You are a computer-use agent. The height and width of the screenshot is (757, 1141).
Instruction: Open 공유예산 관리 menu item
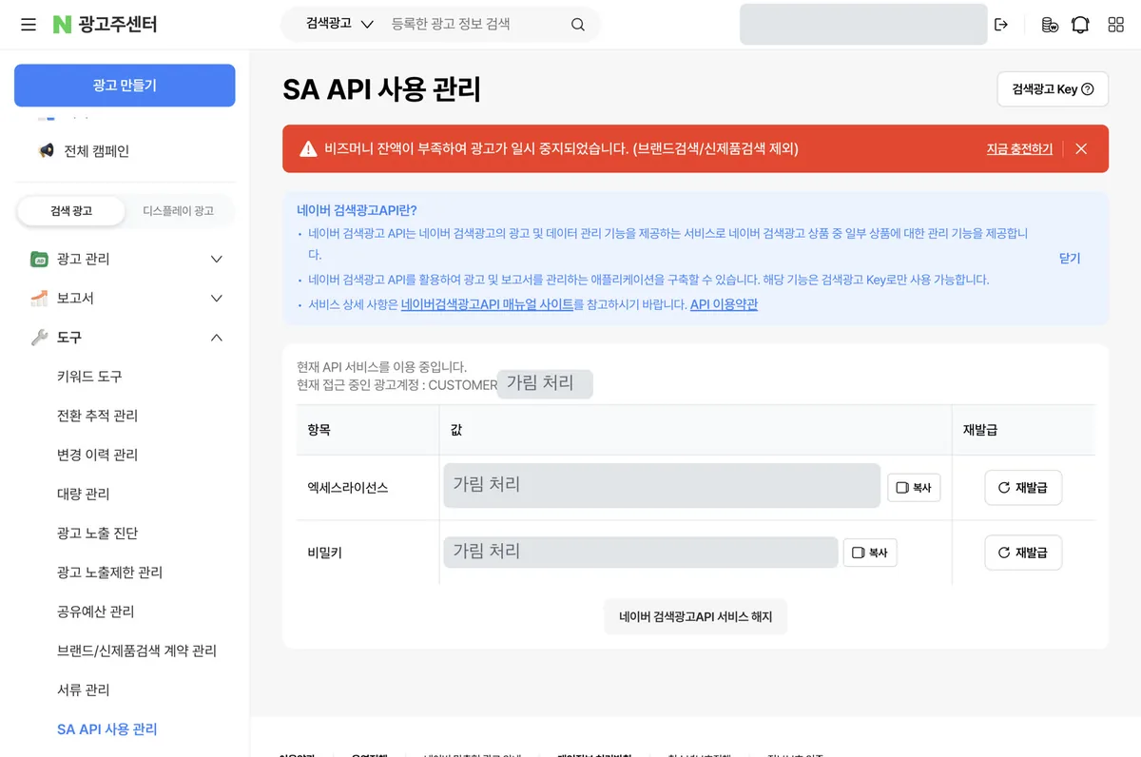96,611
